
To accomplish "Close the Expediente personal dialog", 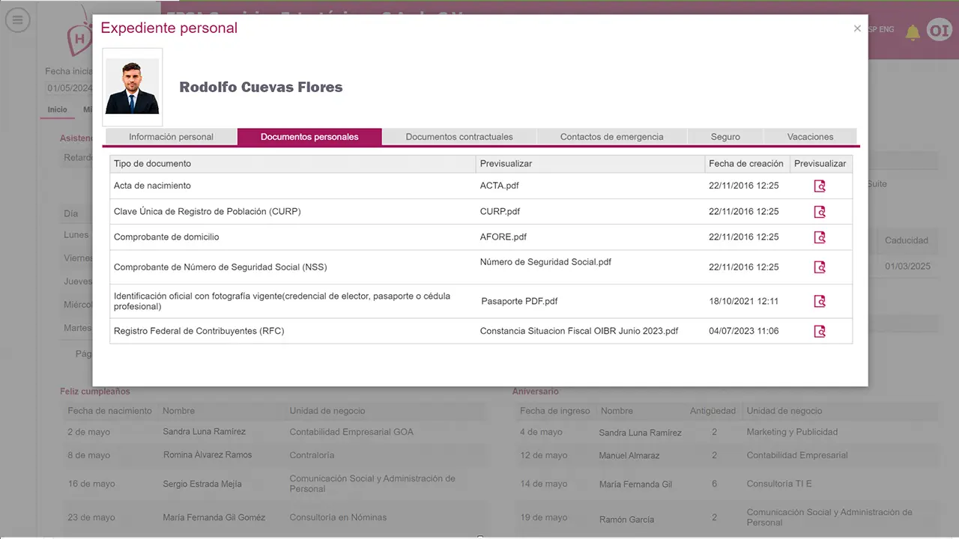I will pyautogui.click(x=857, y=28).
